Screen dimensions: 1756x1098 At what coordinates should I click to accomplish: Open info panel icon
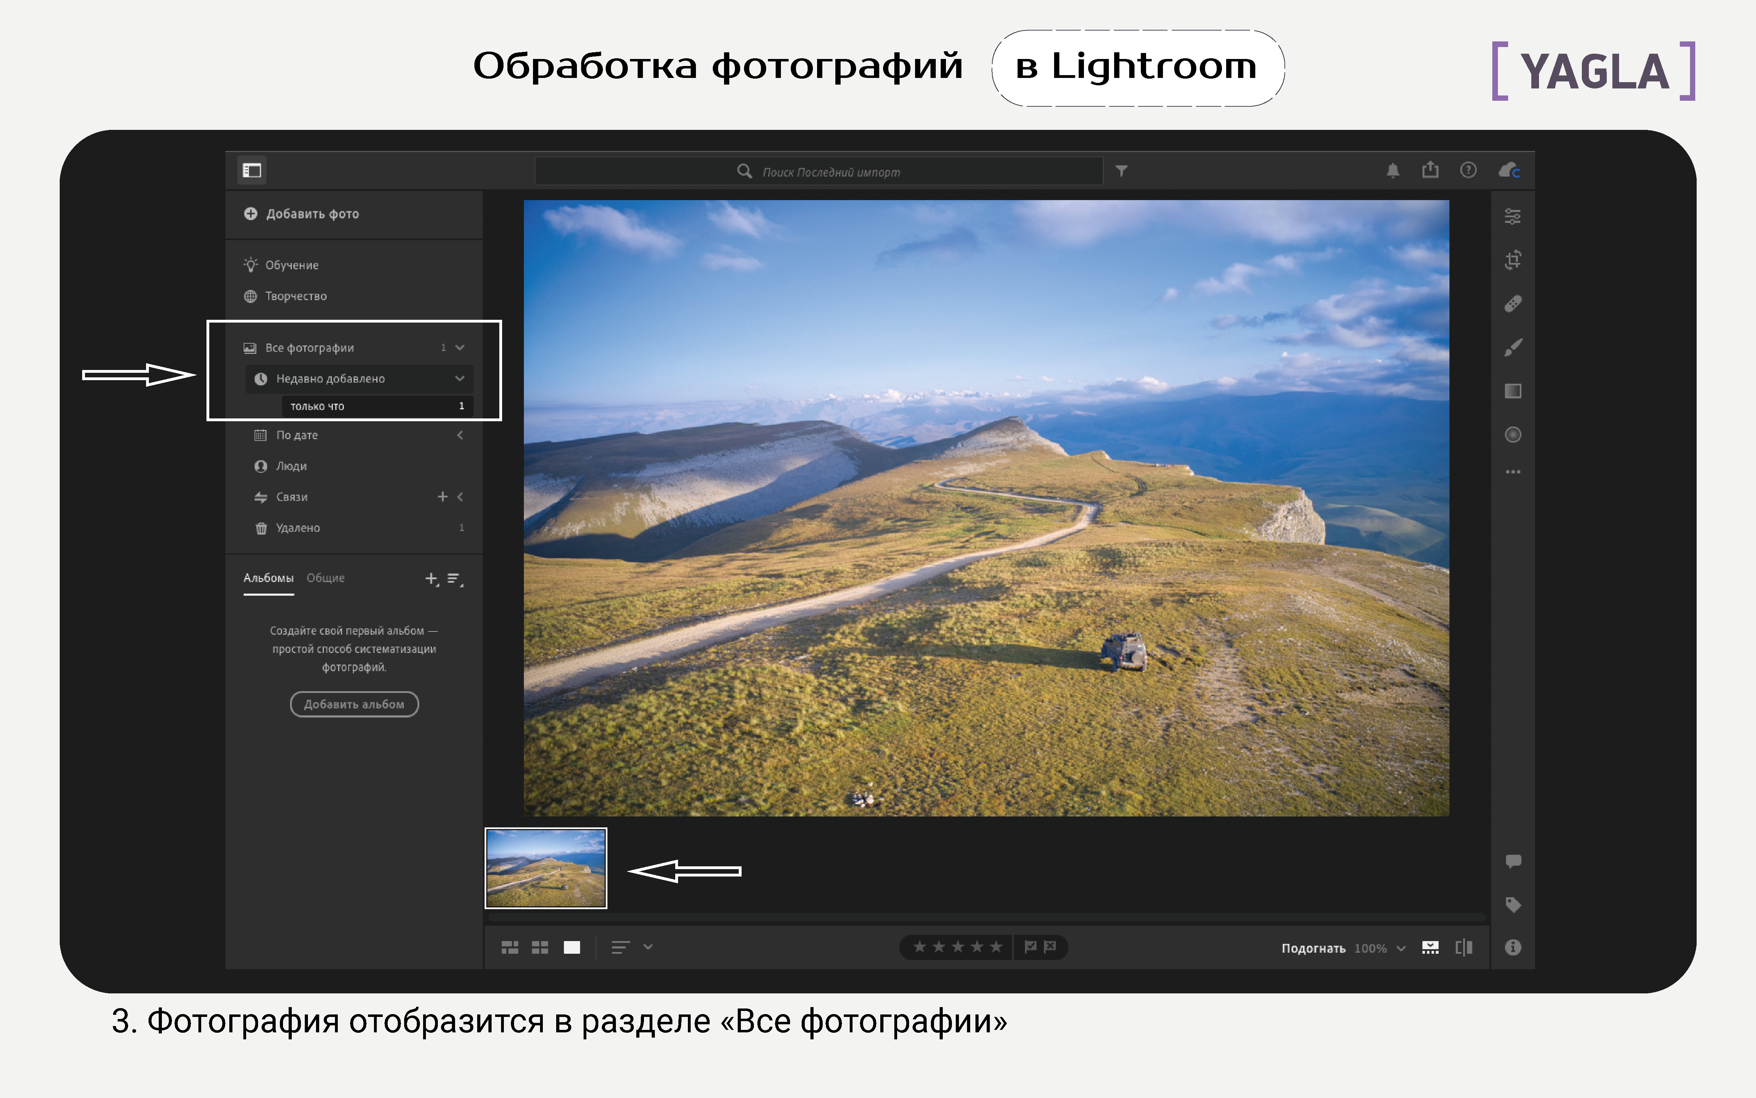(x=1513, y=947)
